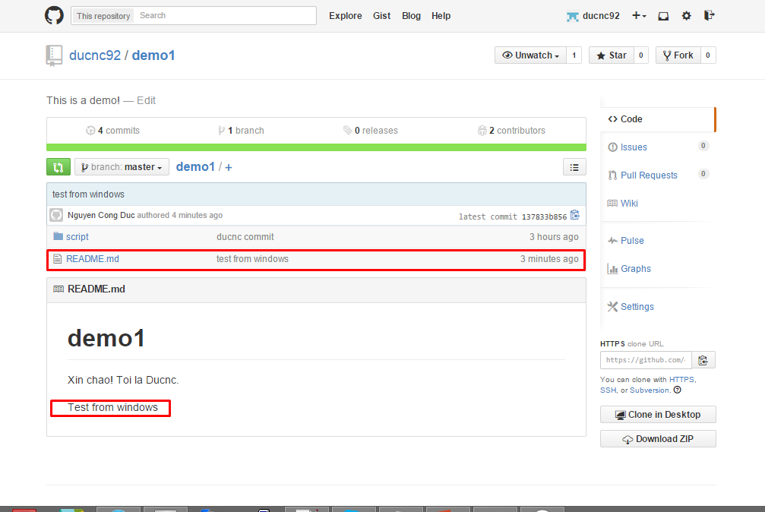The height and width of the screenshot is (512, 765).
Task: Open test from windows commit in README row
Action: point(252,259)
